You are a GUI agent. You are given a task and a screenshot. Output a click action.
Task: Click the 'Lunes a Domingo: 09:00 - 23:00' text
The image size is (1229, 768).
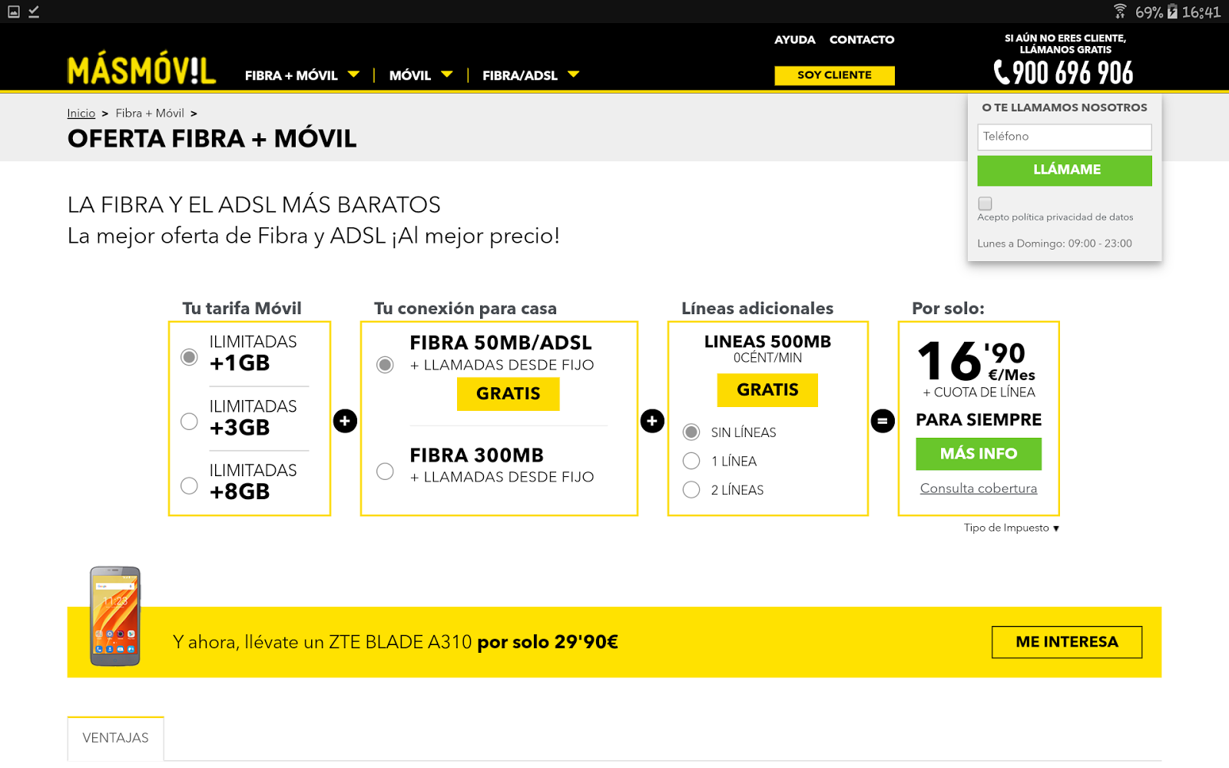(x=1055, y=243)
